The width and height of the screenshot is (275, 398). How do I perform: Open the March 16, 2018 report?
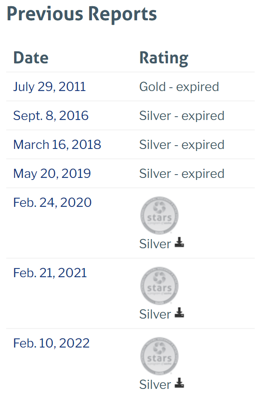pyautogui.click(x=57, y=145)
